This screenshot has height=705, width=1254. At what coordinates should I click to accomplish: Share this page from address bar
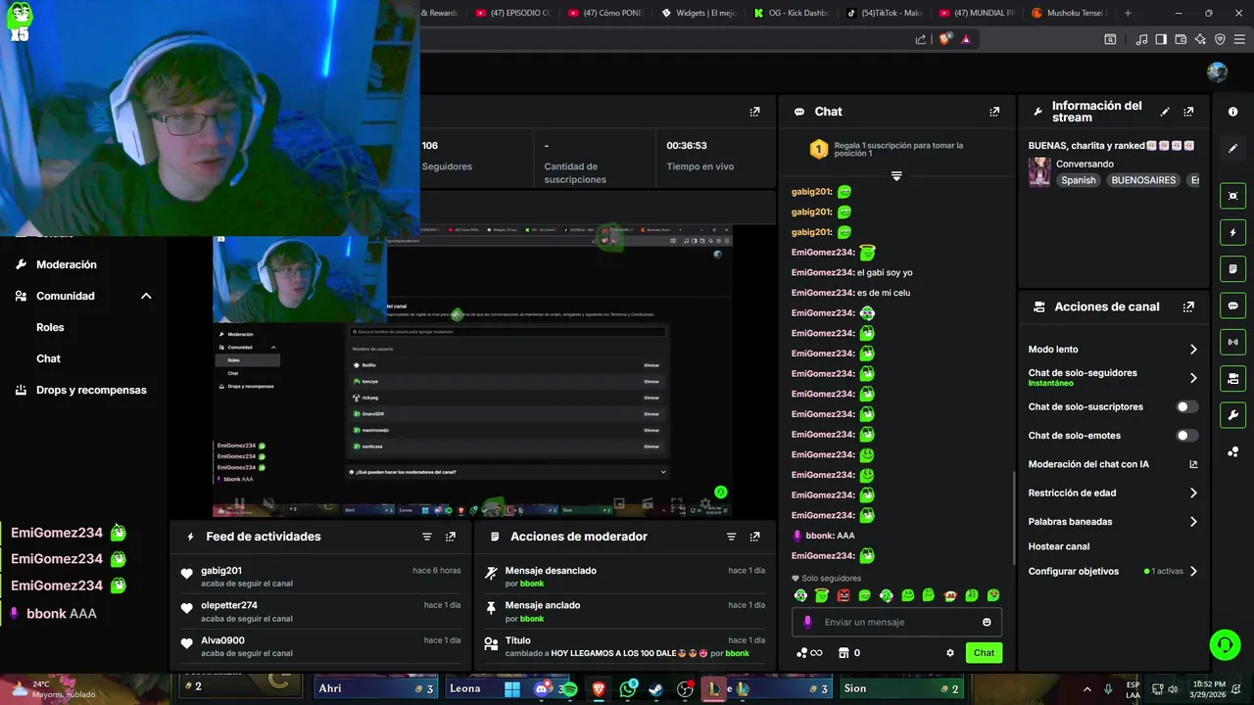point(921,39)
